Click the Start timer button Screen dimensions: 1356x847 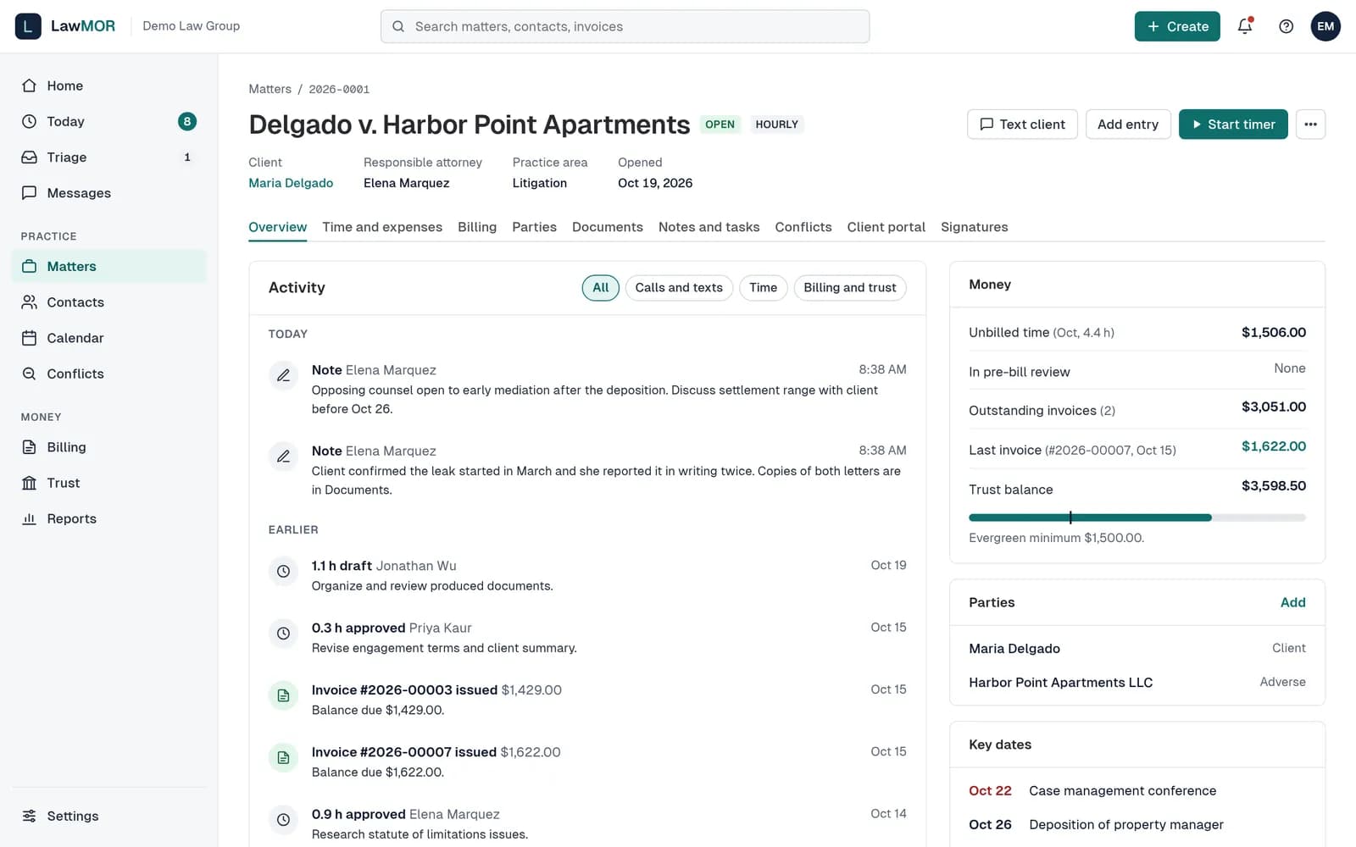[x=1233, y=125]
